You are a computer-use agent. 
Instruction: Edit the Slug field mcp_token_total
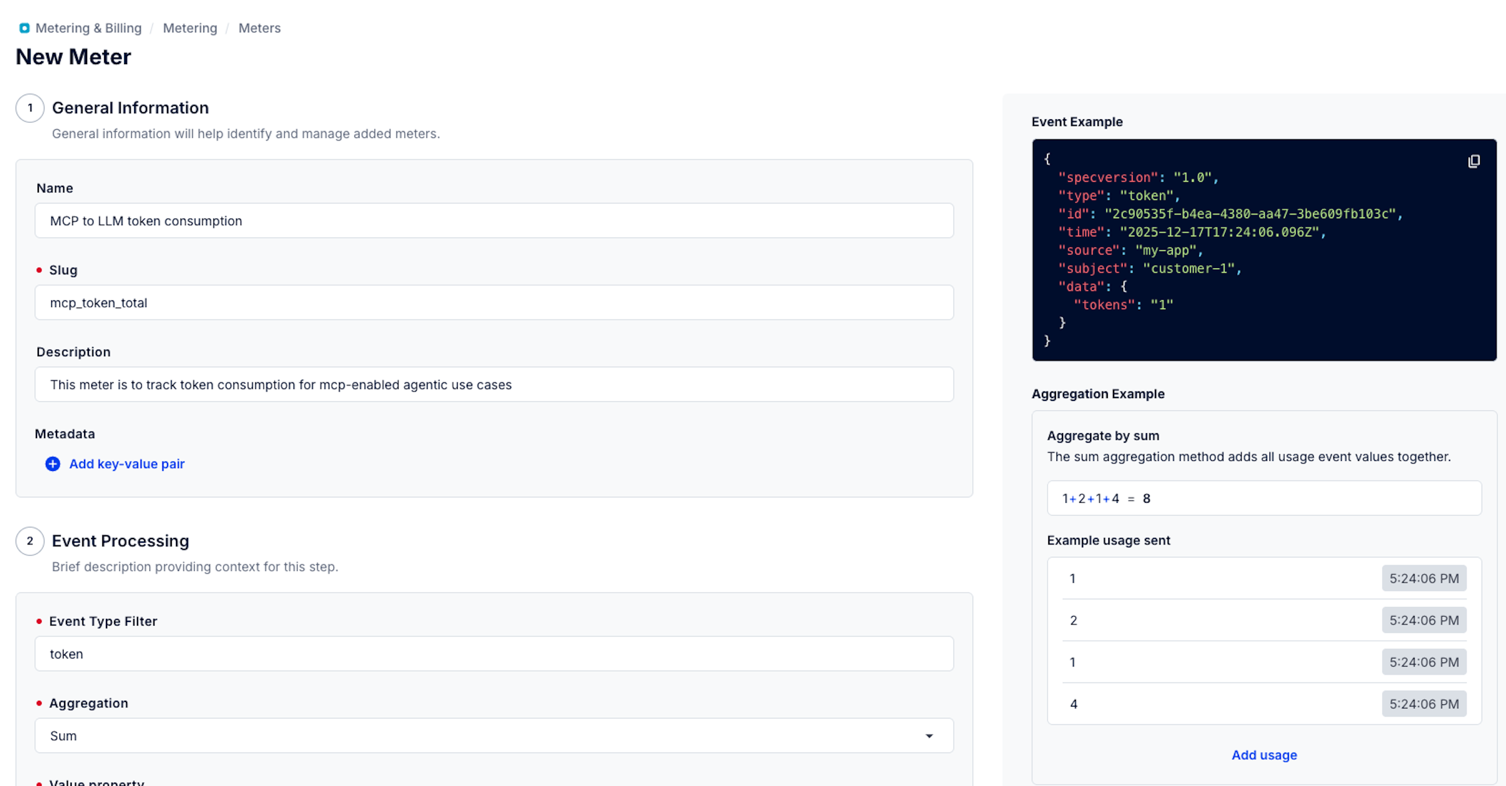tap(494, 303)
